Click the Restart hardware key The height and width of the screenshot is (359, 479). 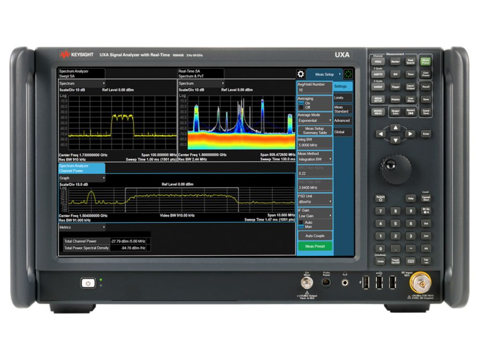411,112
